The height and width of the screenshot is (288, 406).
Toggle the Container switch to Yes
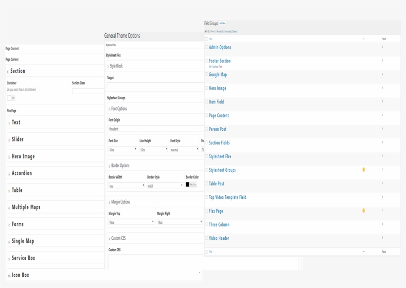click(x=10, y=97)
